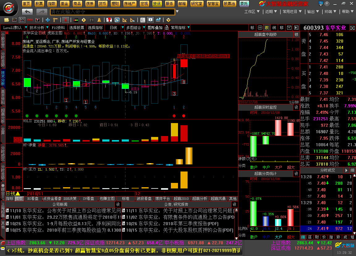Click the red gear icon atop the chart
356x256 pixels.
point(7,33)
